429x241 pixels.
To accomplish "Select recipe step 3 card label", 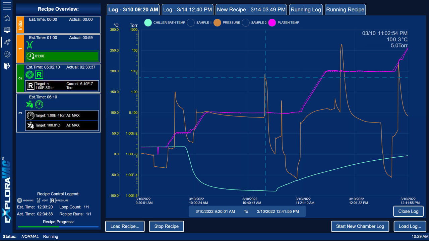I will 20,113.
